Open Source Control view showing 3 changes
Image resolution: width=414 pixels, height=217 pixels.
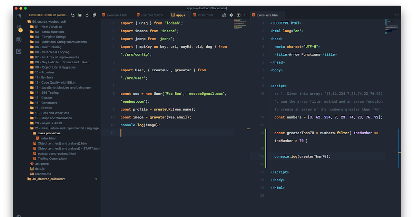(x=19, y=28)
